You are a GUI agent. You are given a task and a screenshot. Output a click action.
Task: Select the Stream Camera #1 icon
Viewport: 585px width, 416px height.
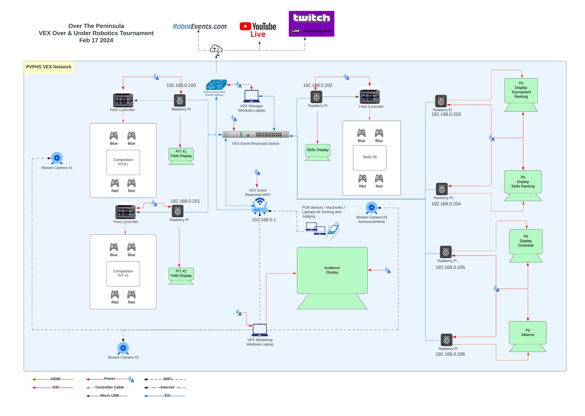[57, 158]
